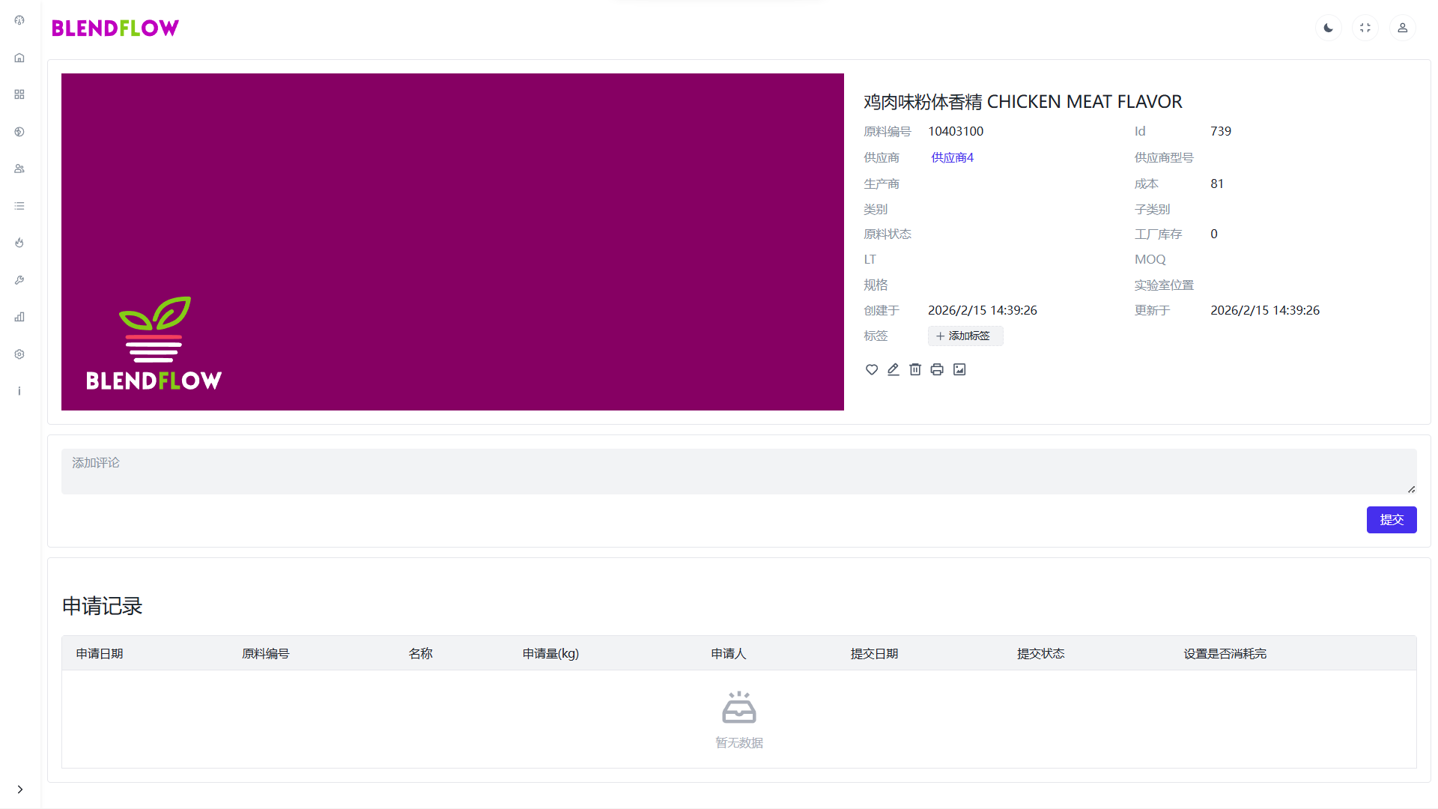Delete the material with the trash icon
1438x809 pixels.
[915, 369]
